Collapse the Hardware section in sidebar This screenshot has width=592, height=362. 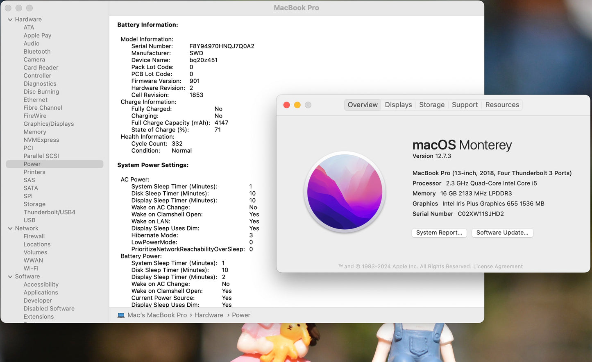tap(10, 20)
